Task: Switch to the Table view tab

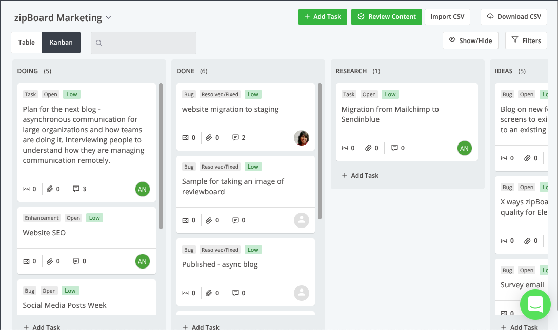Action: 27,43
